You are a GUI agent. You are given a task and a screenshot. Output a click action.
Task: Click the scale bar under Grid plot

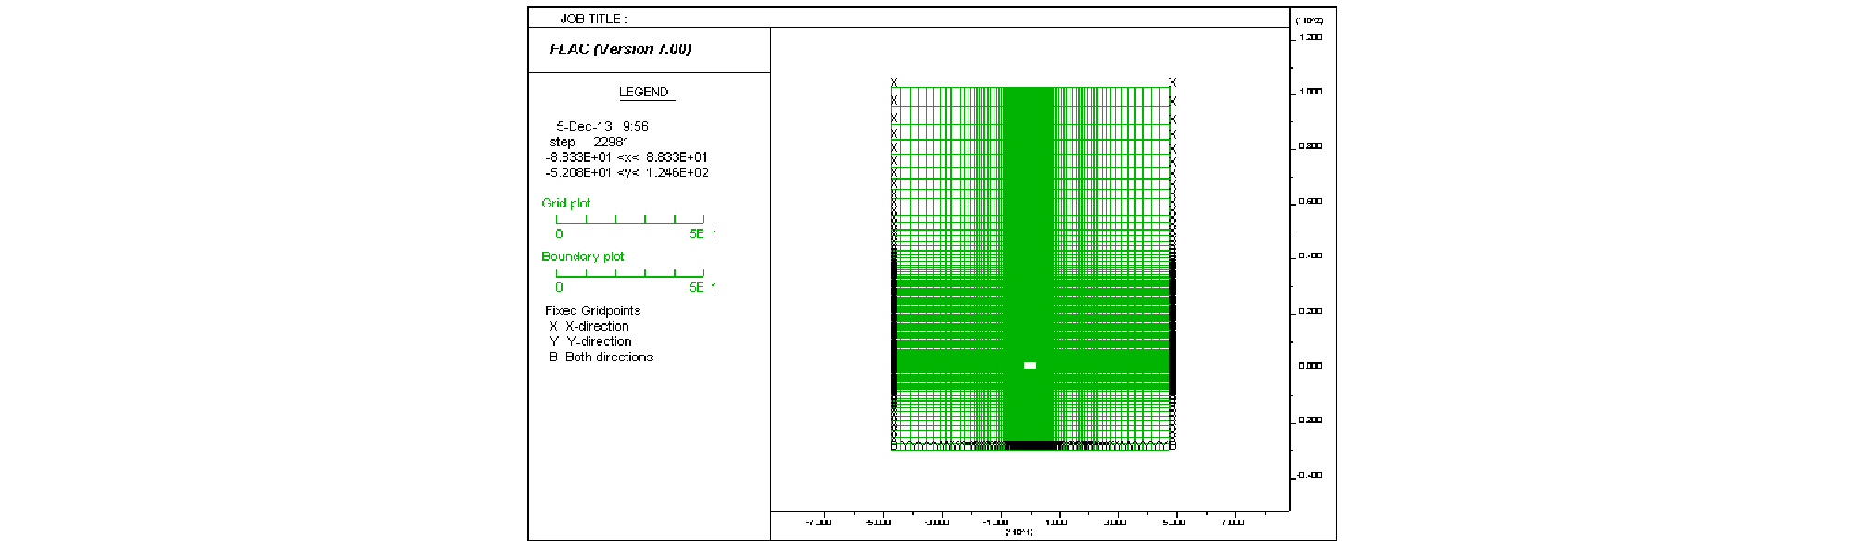click(630, 220)
